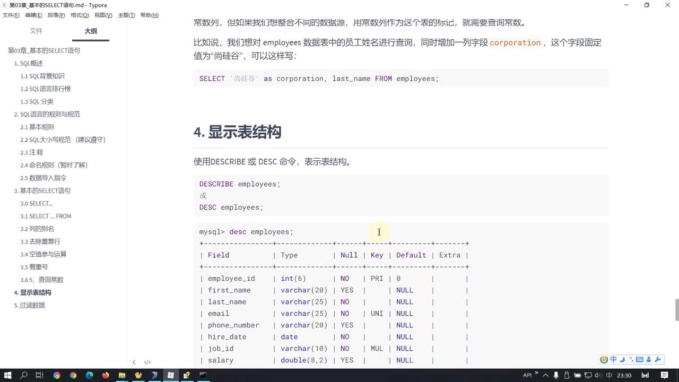Jump to outline item 1.1 SQL背景知识
Screen dimensions: 679x382
[x=42, y=76]
